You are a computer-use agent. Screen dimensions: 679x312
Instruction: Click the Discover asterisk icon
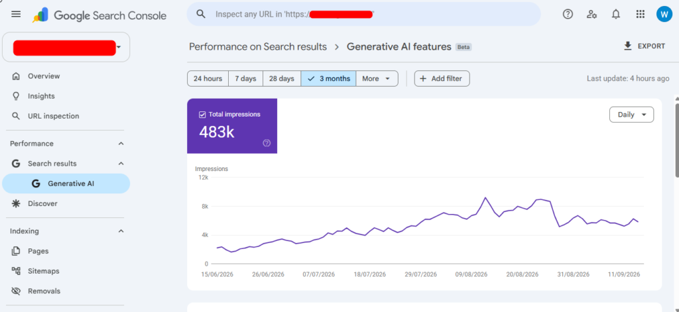click(x=16, y=203)
